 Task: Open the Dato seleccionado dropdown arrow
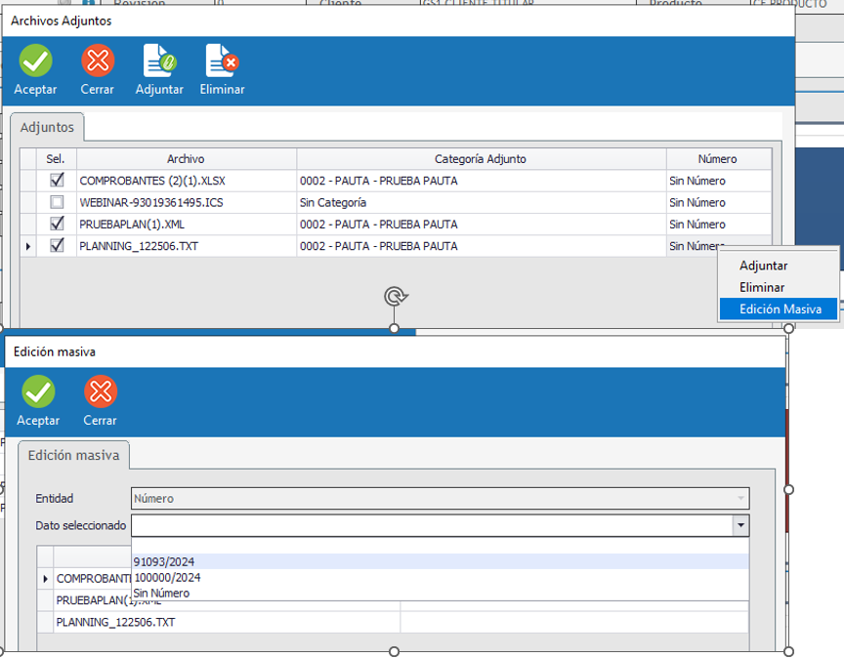(x=740, y=525)
